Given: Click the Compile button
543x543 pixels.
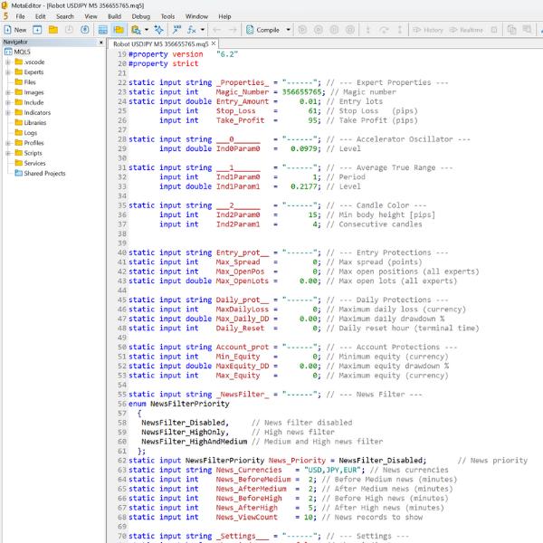Looking at the screenshot, I should point(263,30).
